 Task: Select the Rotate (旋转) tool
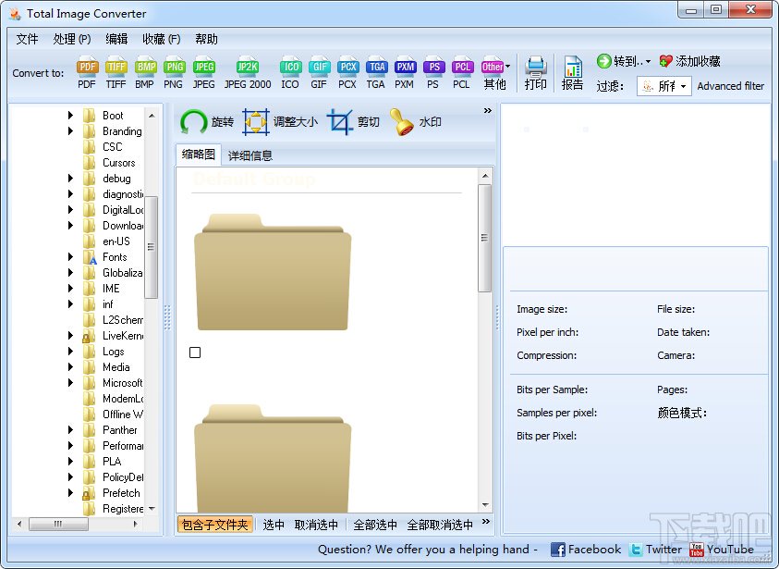coord(207,122)
